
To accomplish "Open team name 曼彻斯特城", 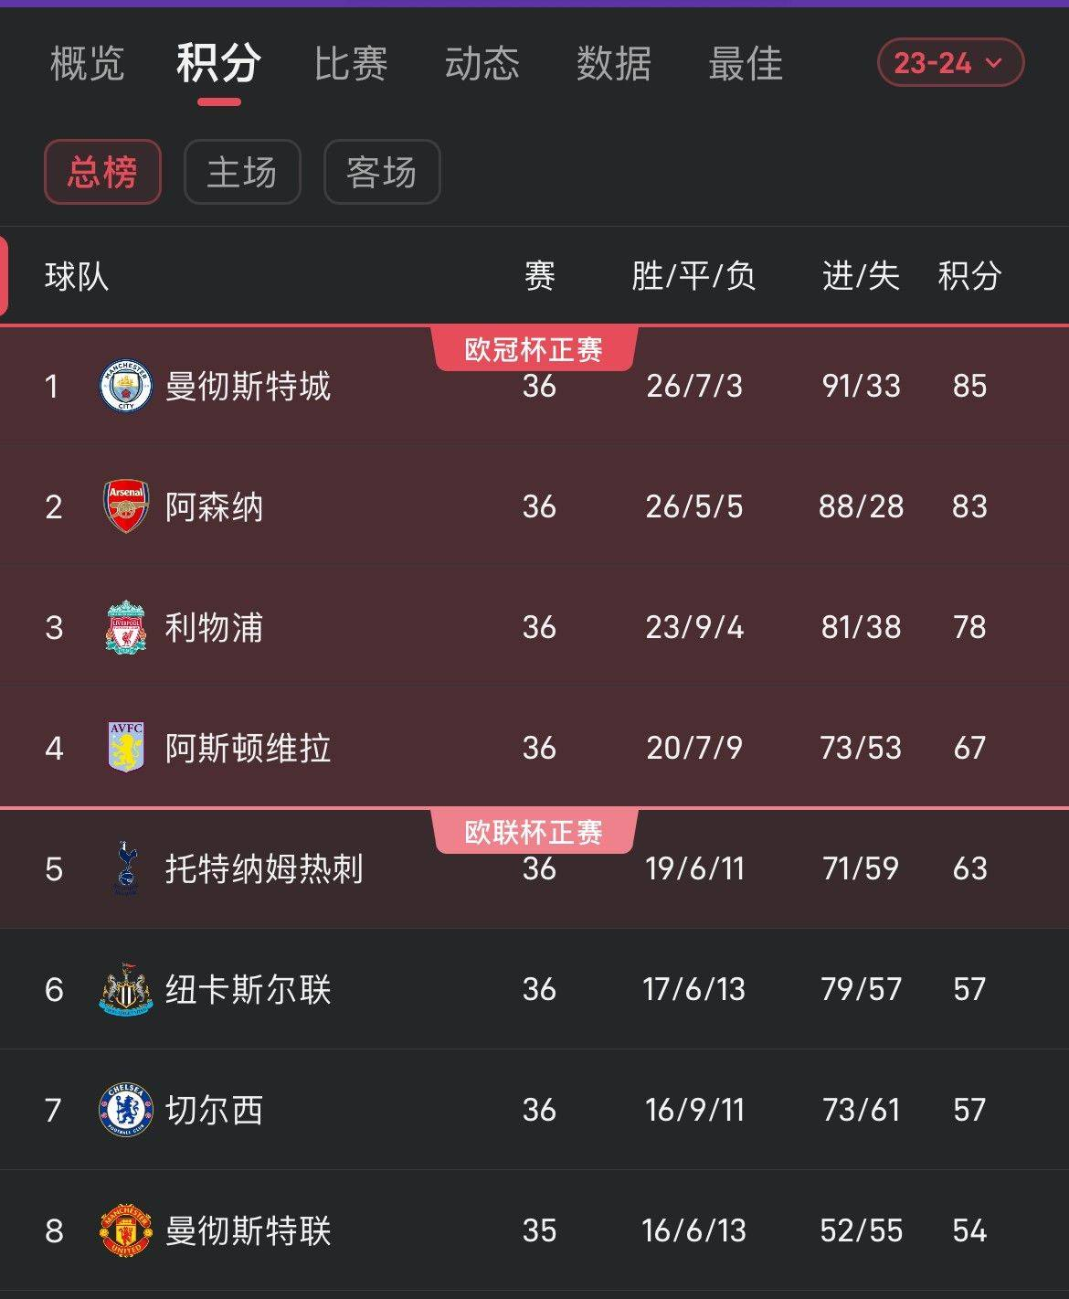I will pos(248,386).
